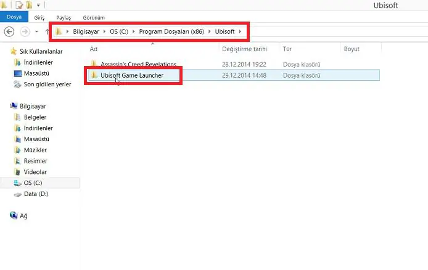This screenshot has height=270, width=428.
Task: Click the İndirilenler icon under Bilgisayar
Action: (x=17, y=128)
